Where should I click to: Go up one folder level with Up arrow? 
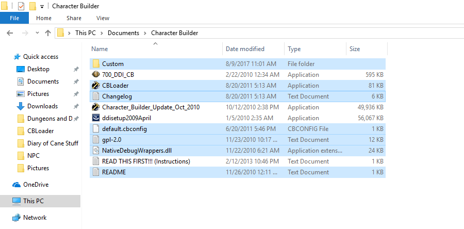[48, 33]
